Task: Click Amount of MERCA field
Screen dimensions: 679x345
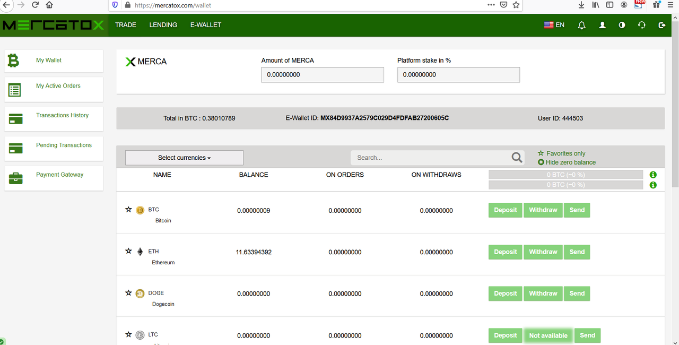Action: tap(323, 75)
